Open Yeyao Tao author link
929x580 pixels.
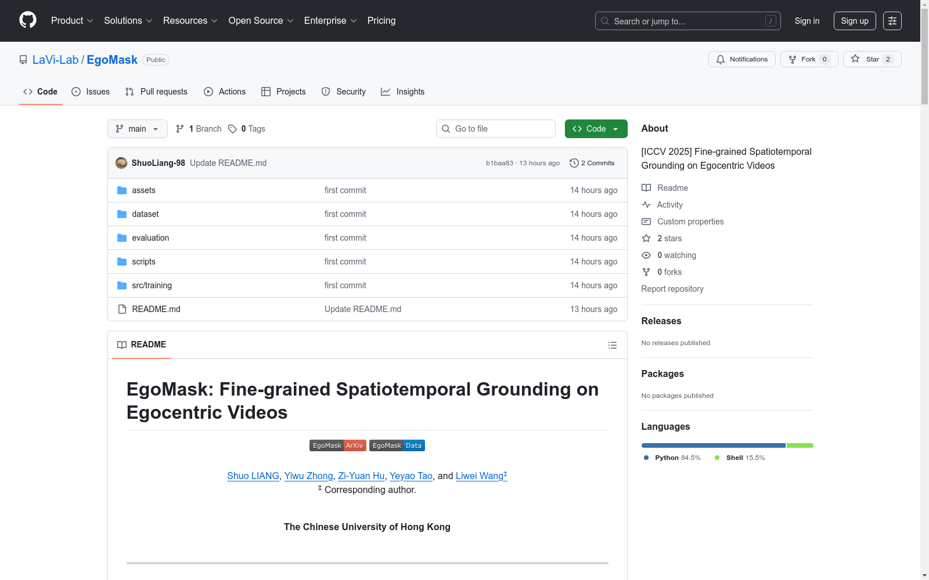[411, 476]
